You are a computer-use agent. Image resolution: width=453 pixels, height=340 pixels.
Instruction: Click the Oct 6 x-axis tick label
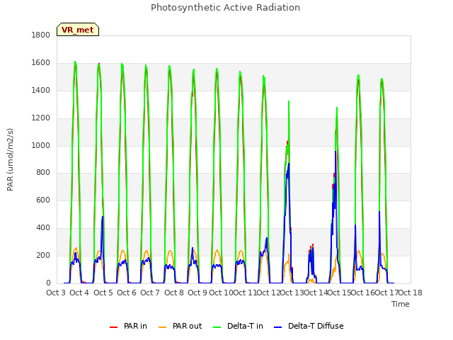coord(127,293)
